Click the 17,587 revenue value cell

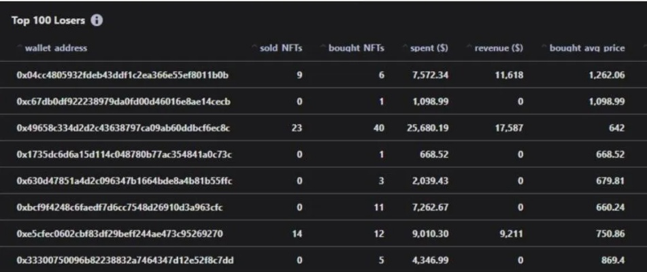[x=509, y=128]
